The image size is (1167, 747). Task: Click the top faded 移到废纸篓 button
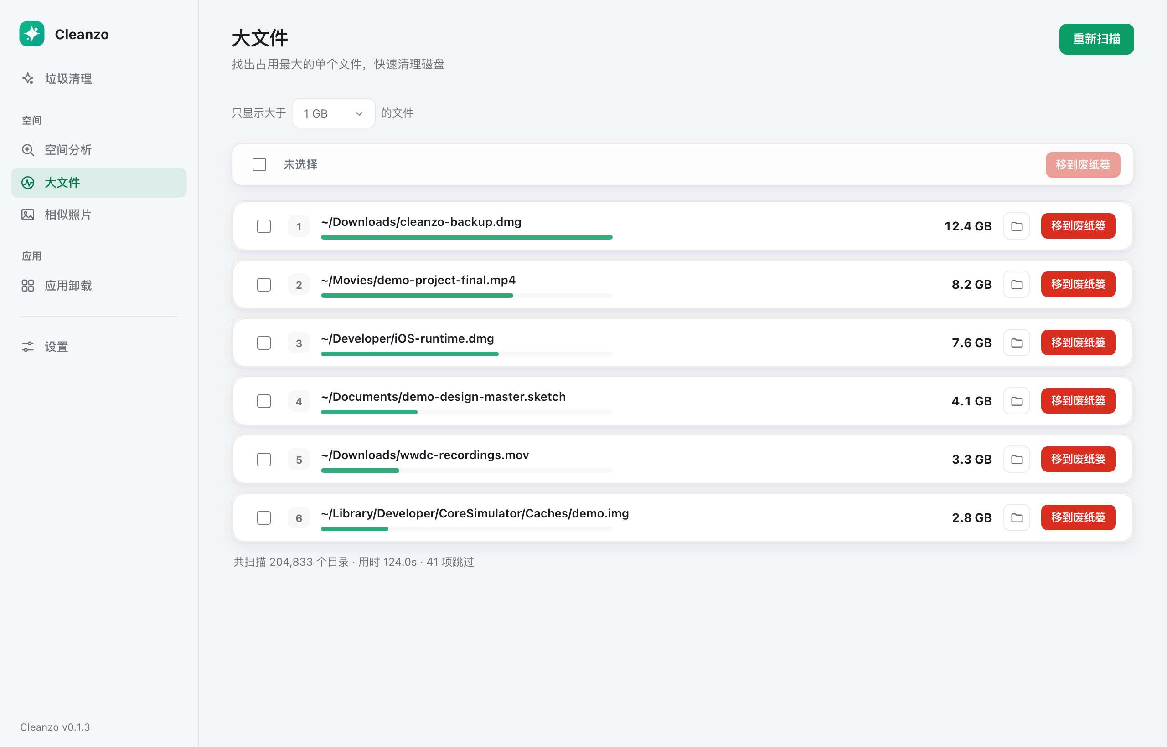1083,164
